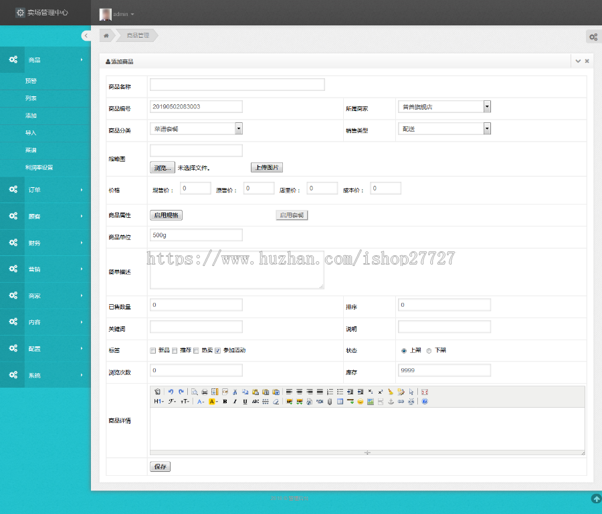Select the 下架 status radio button
The image size is (602, 514).
click(429, 351)
